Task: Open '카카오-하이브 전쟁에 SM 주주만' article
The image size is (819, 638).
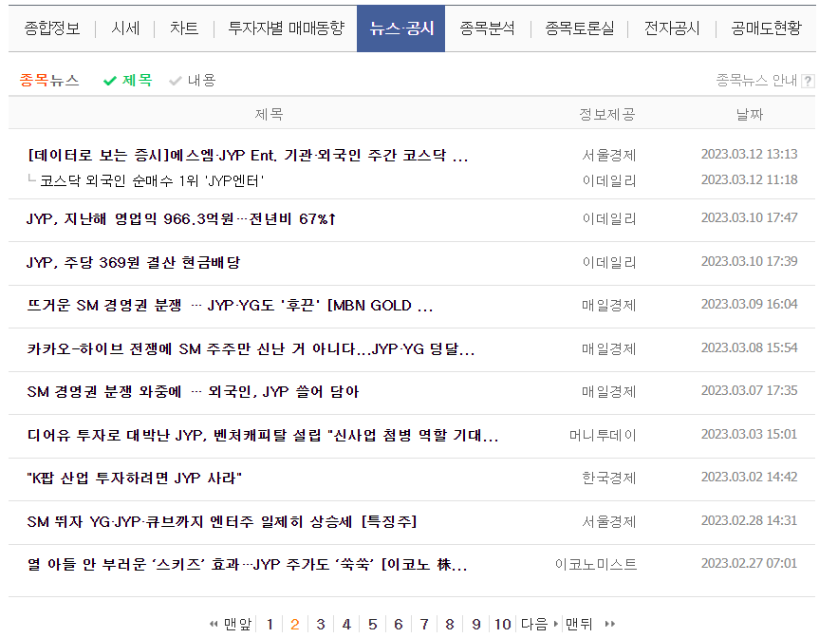Action: coord(251,348)
